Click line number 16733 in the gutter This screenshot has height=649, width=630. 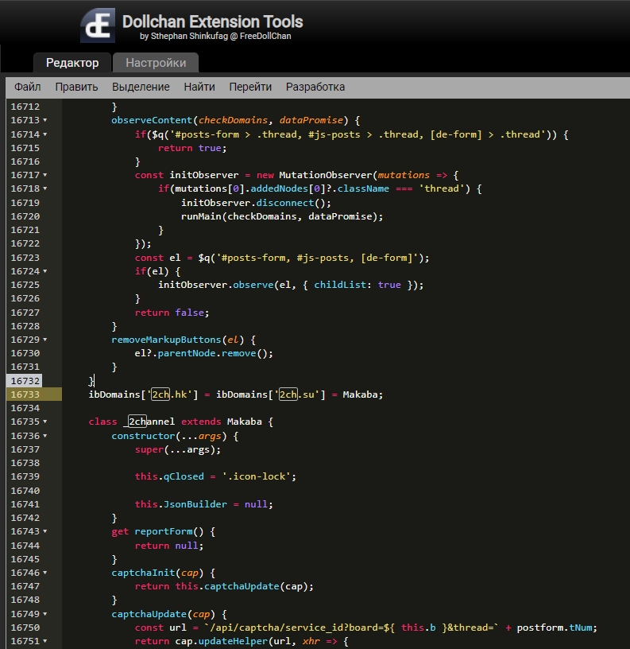[x=25, y=394]
